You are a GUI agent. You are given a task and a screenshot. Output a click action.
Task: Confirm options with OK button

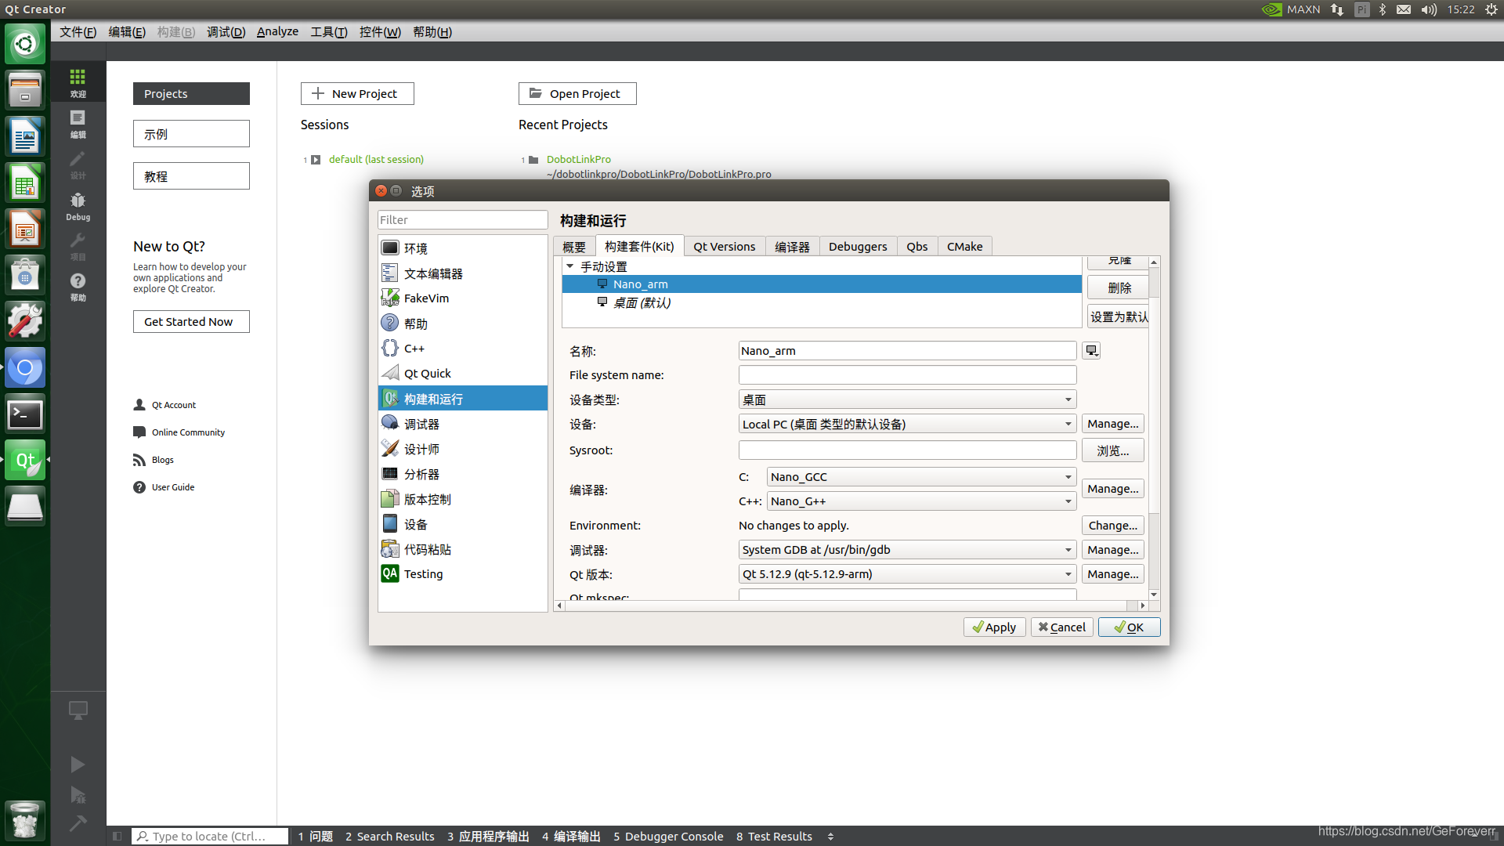[1129, 627]
